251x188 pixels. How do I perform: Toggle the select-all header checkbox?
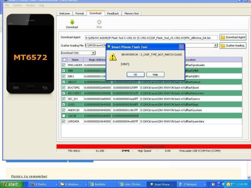click(x=64, y=60)
